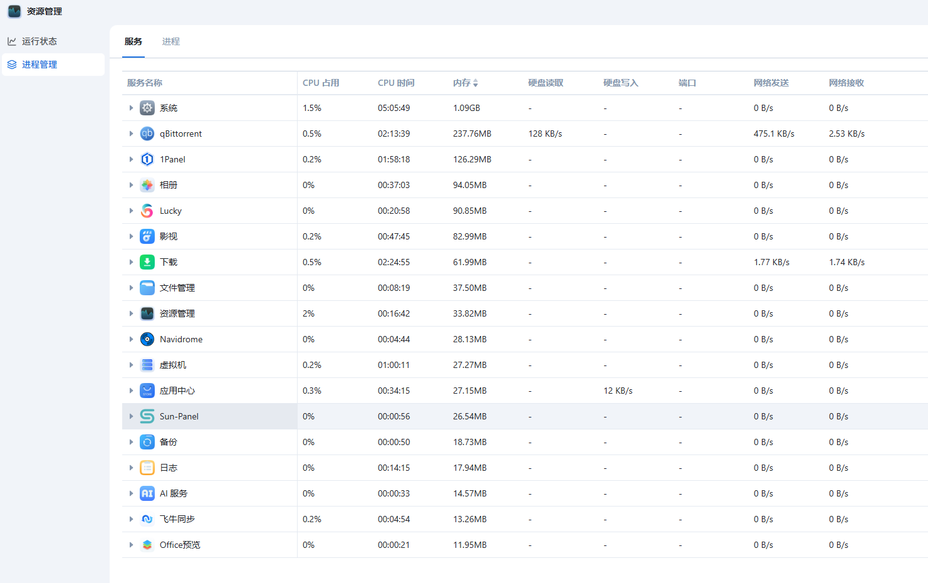Click the Office预览 icon
This screenshot has width=928, height=583.
(x=147, y=545)
